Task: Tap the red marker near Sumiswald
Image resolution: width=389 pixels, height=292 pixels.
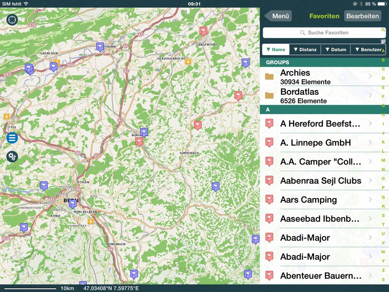Action: pos(197,125)
